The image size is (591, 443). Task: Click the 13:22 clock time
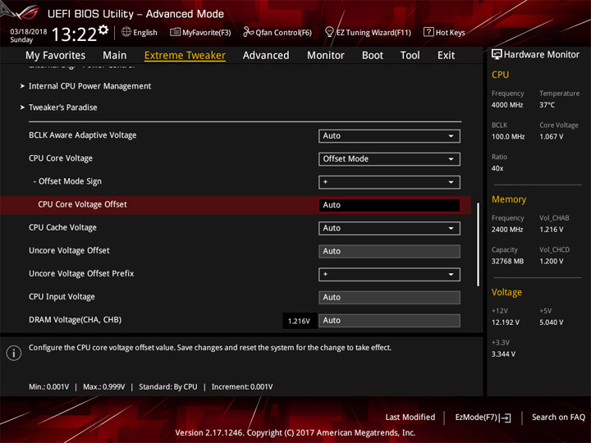[x=74, y=34]
